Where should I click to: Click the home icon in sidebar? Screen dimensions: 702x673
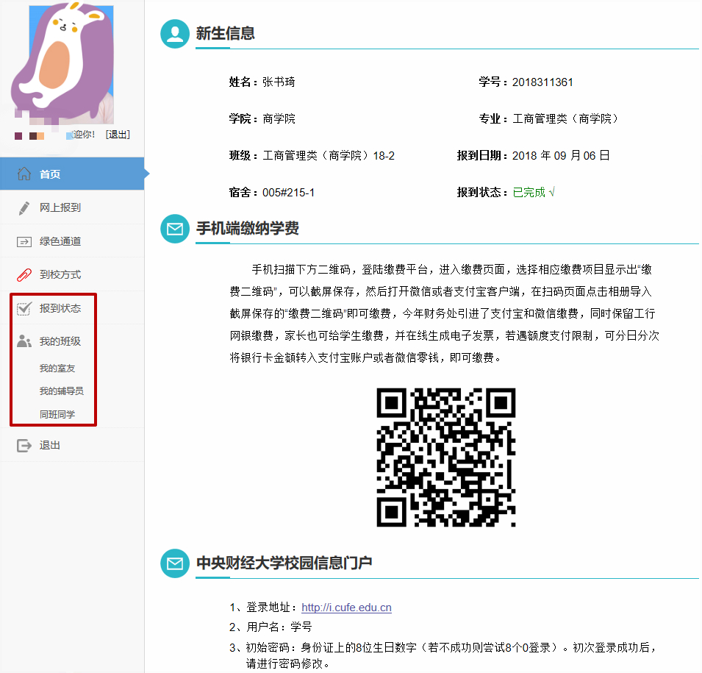click(x=24, y=174)
